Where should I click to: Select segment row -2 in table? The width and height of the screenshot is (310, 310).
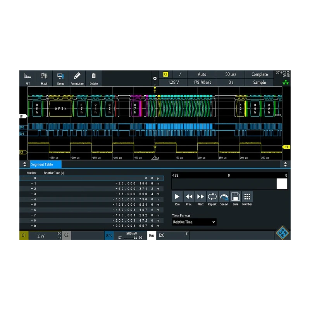[x=91, y=189]
